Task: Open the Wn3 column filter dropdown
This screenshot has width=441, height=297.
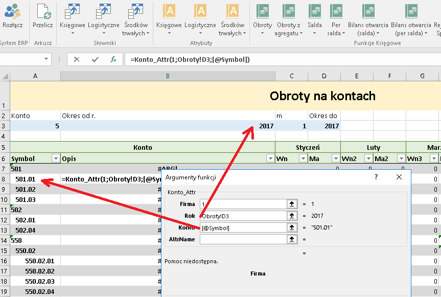Action: click(434, 158)
